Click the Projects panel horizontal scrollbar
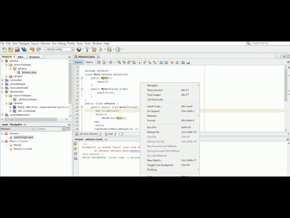Viewport: 290px width, 218px height. point(30,119)
